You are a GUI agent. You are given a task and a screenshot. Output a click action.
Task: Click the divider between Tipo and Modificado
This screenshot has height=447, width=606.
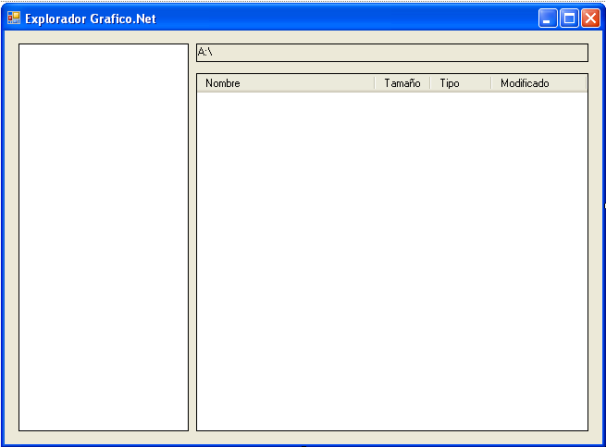(491, 83)
